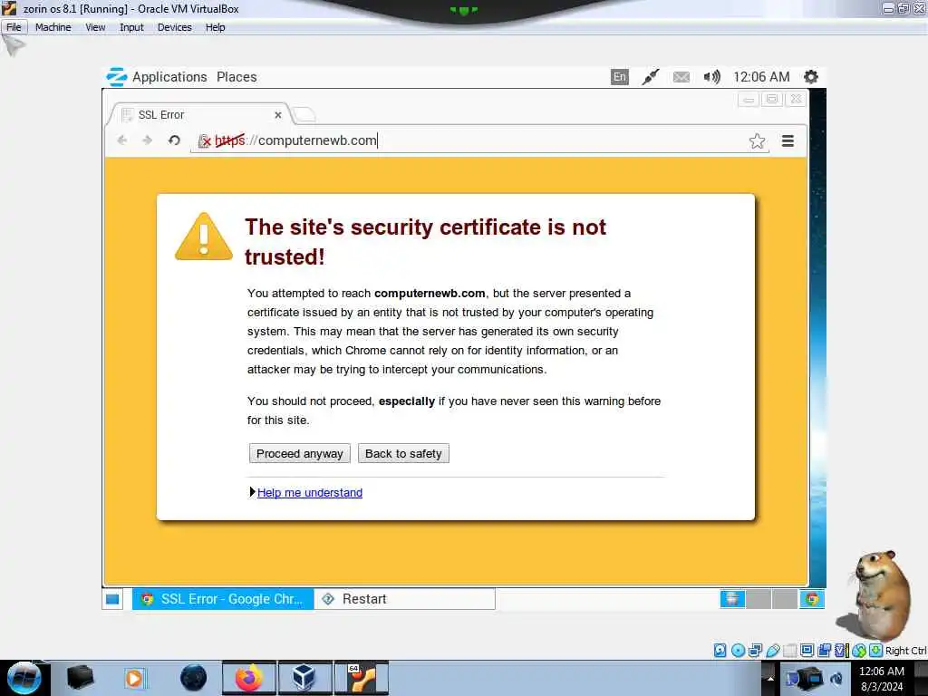The height and width of the screenshot is (696, 928).
Task: Show hidden icons in Windows system tray
Action: 770,678
